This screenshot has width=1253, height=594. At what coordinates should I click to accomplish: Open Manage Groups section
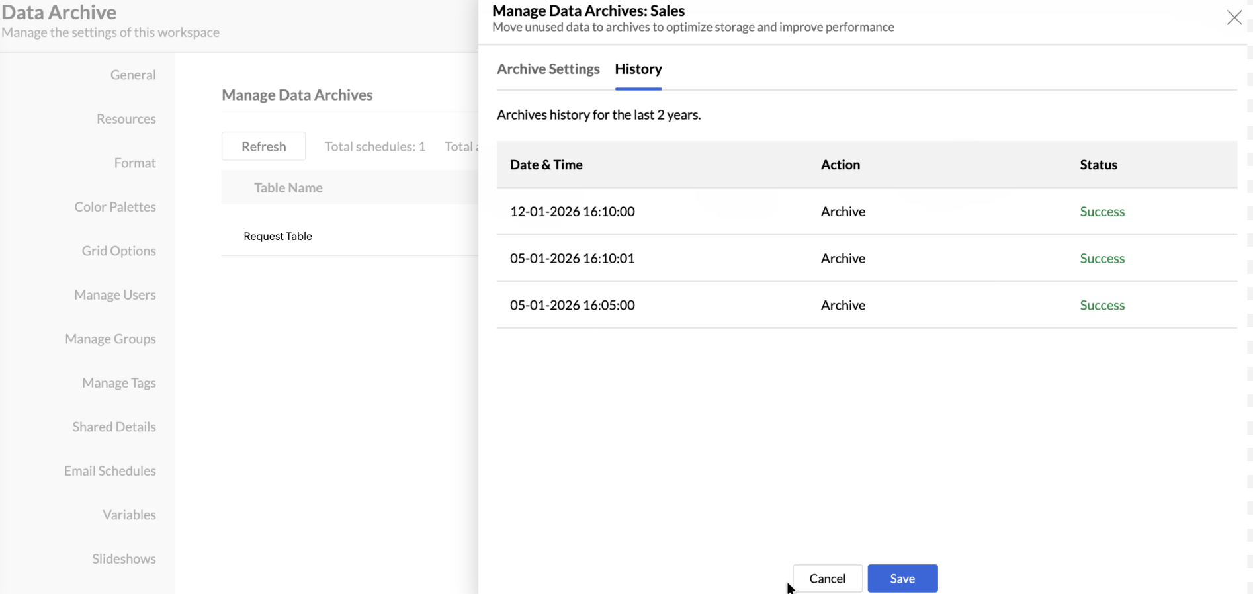[x=110, y=339]
